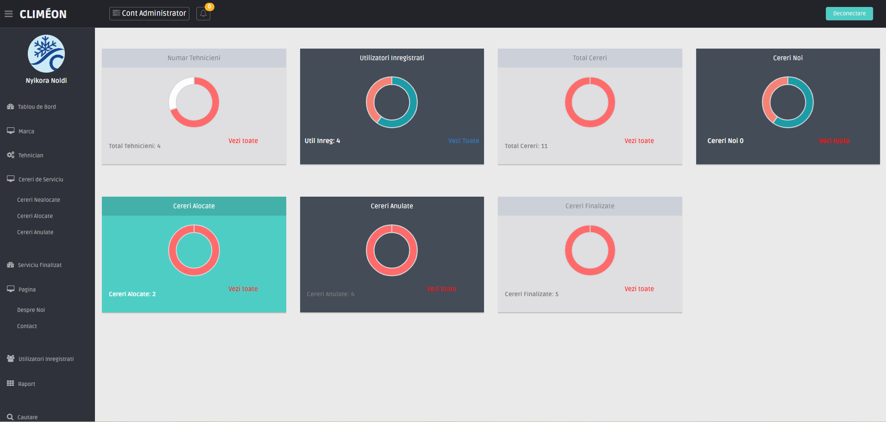The width and height of the screenshot is (886, 422).
Task: Click the Cereri Finalizate donut chart
Action: coord(590,250)
